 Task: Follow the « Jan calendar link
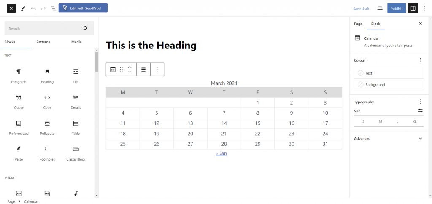pyautogui.click(x=221, y=153)
